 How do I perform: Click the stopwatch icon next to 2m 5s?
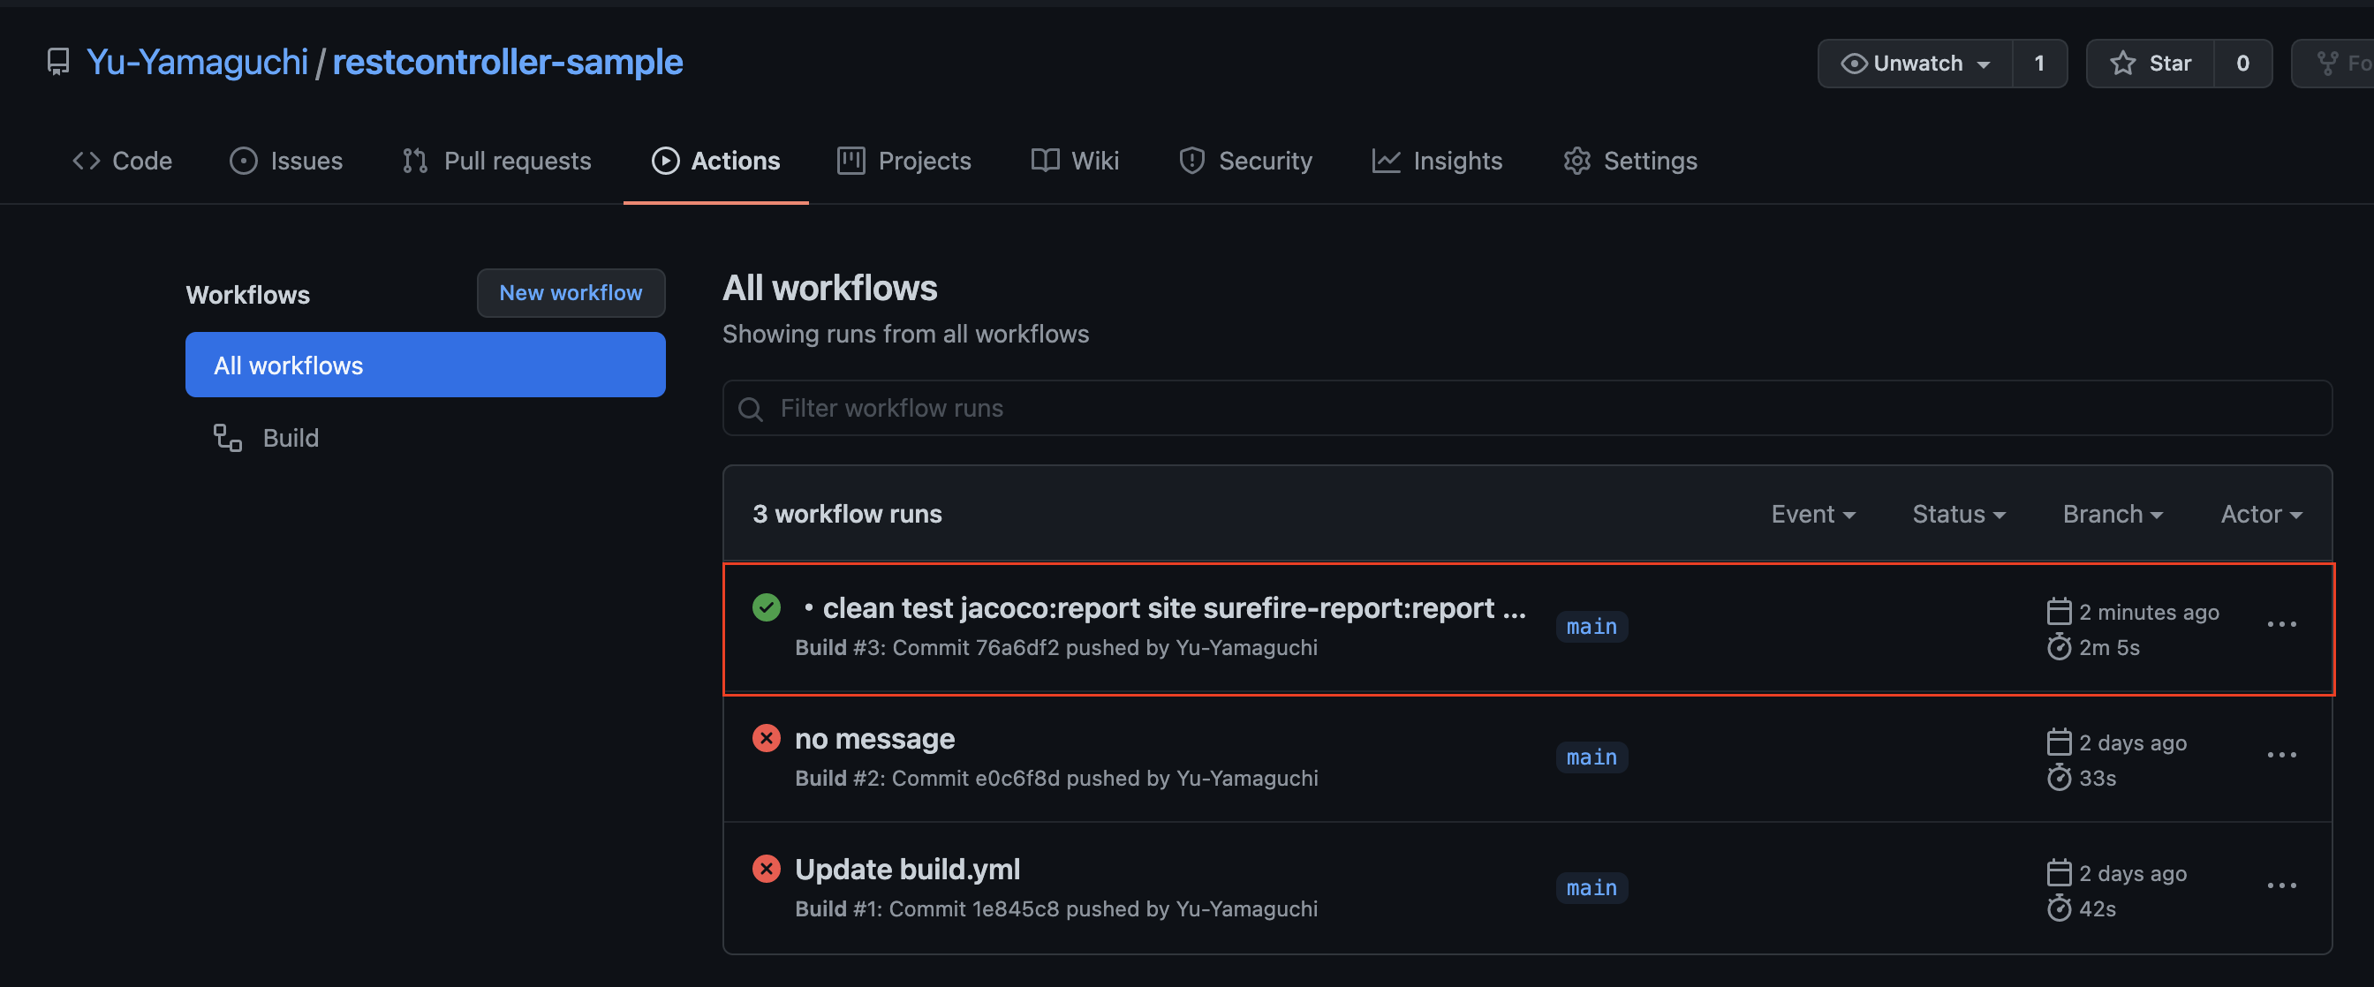click(x=2059, y=647)
